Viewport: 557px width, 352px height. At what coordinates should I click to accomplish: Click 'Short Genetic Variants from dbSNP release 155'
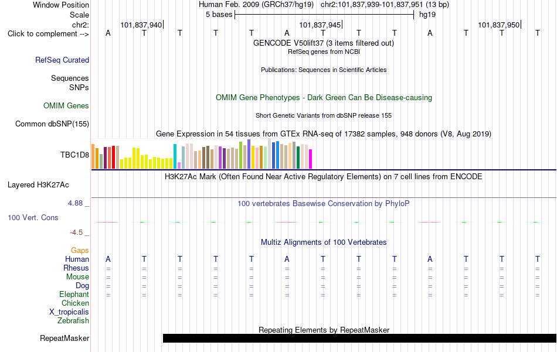pos(324,116)
